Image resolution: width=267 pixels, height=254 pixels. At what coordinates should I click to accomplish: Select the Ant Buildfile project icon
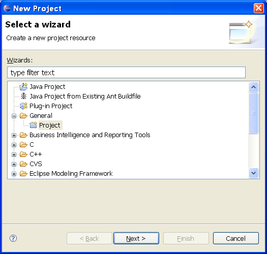23,96
